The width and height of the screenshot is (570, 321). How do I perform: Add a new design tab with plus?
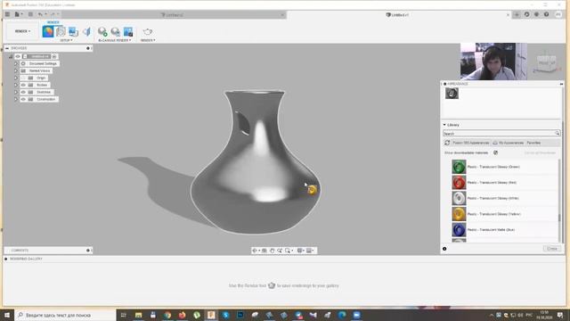click(x=517, y=14)
